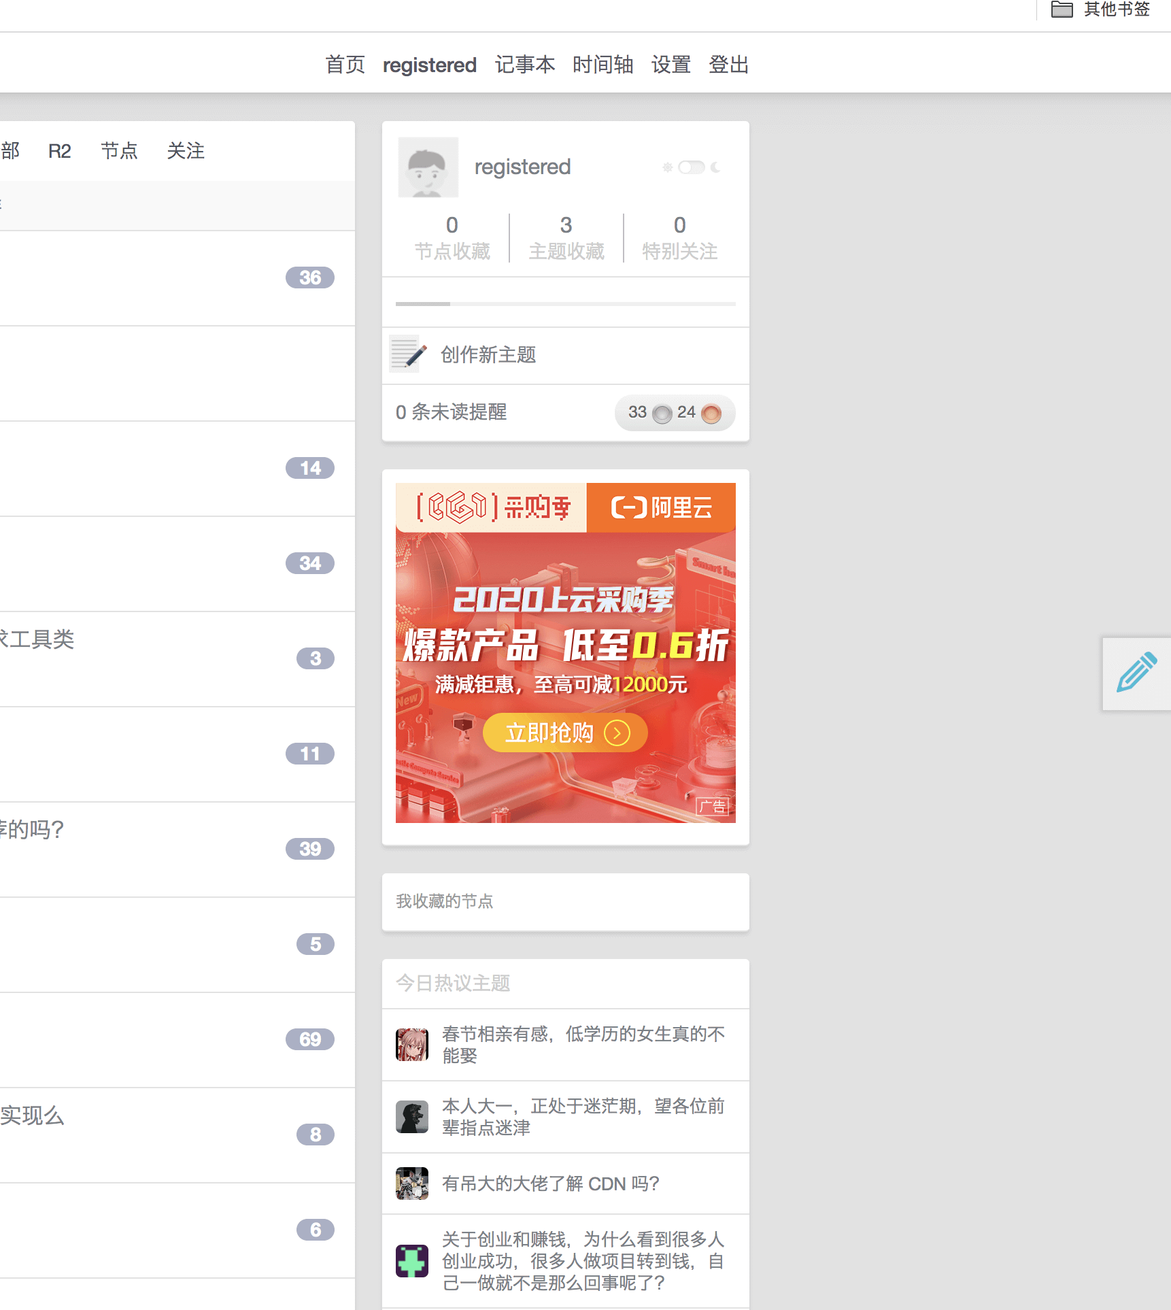Click the reply count badge 39

(310, 849)
